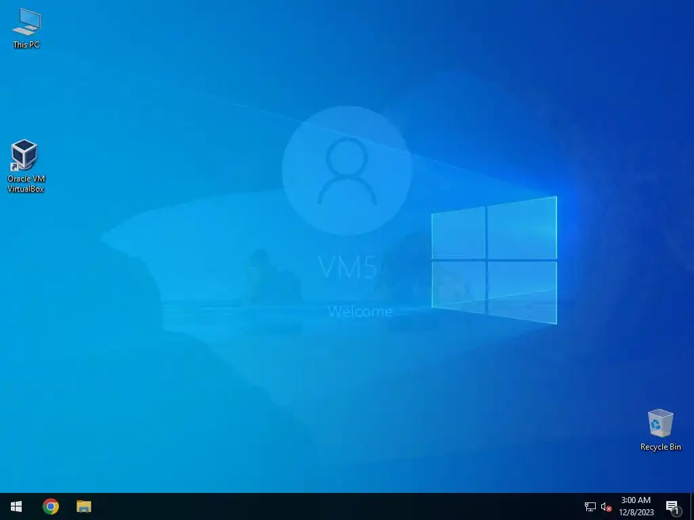The width and height of the screenshot is (694, 520).
Task: Select the Recycle Bin icon
Action: tap(660, 430)
